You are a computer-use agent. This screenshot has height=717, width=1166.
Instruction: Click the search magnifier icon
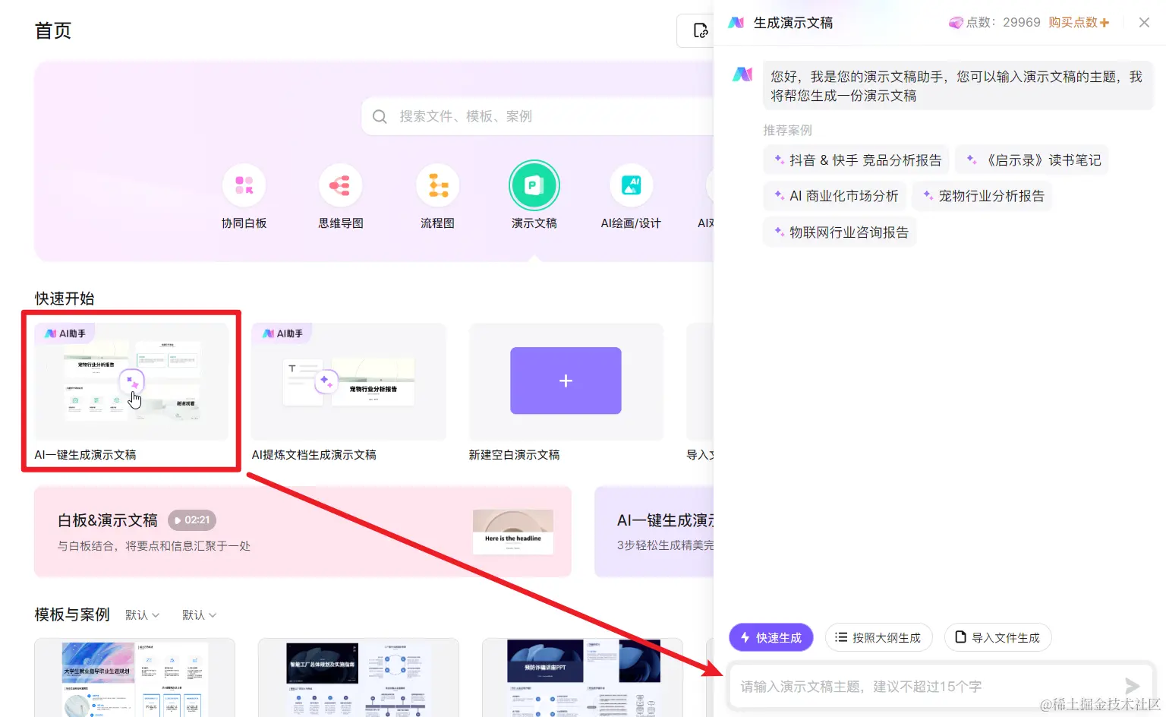[x=380, y=116]
